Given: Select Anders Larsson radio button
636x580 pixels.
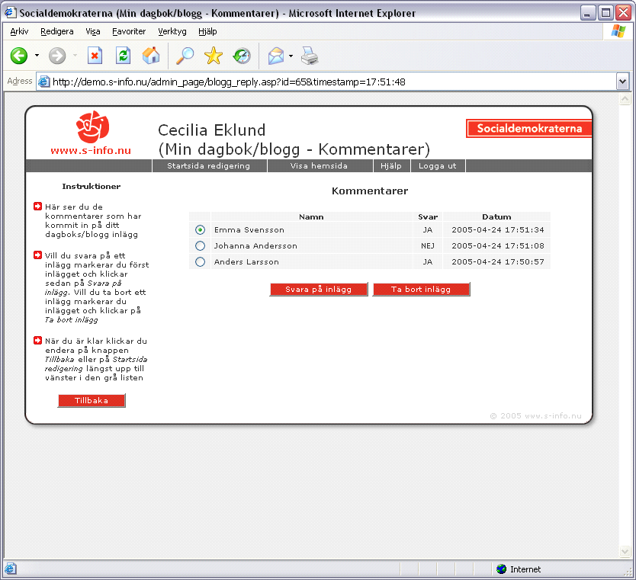Looking at the screenshot, I should tap(200, 262).
